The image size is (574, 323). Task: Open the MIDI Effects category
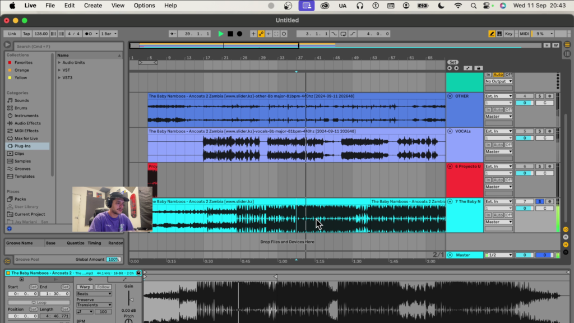pos(26,131)
